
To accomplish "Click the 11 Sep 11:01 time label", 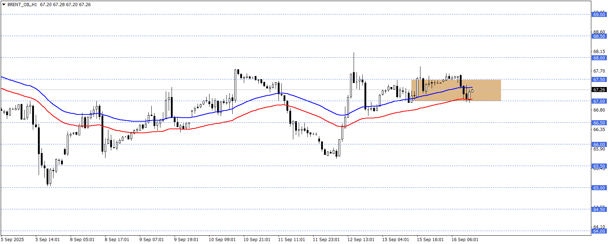I will coord(291,240).
